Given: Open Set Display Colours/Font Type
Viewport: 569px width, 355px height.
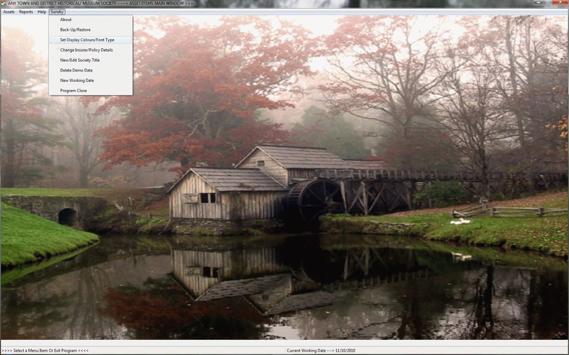Looking at the screenshot, I should pos(91,40).
